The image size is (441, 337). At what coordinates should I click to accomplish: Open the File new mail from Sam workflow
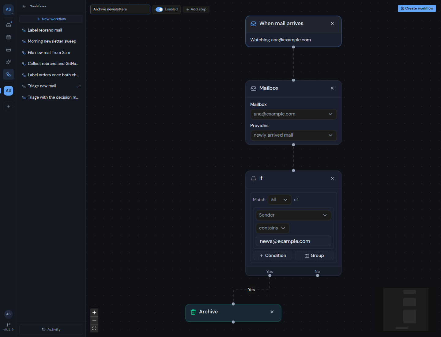[51, 53]
